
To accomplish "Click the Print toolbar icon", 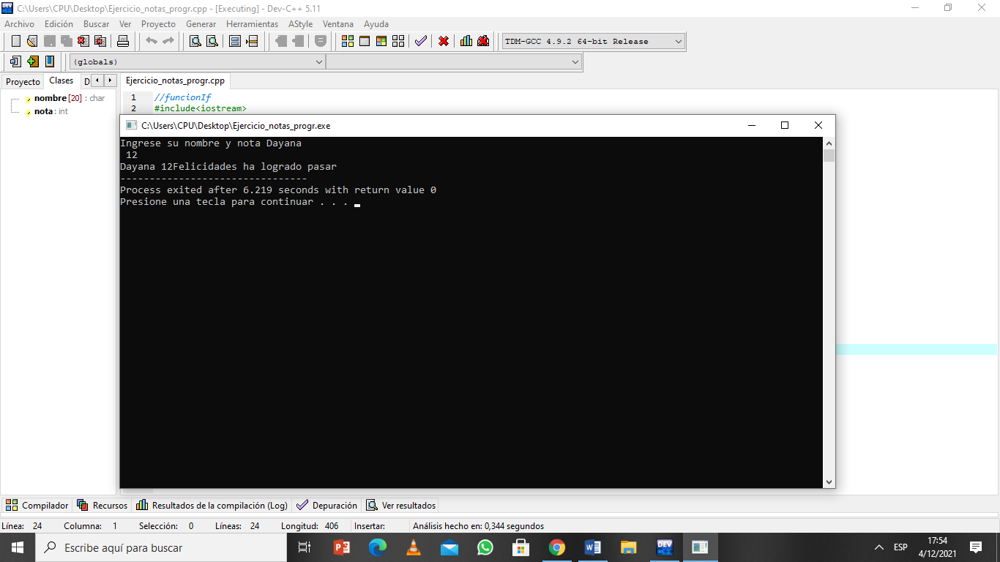I will (x=123, y=41).
